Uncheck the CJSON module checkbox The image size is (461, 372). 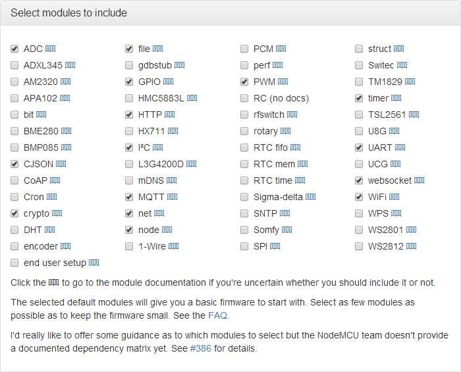pyautogui.click(x=14, y=164)
